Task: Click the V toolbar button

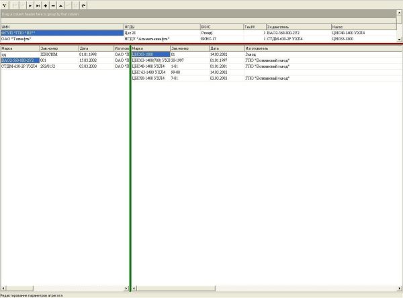Action: [x=5, y=5]
